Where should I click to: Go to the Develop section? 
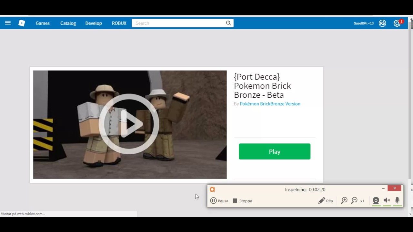pos(94,23)
